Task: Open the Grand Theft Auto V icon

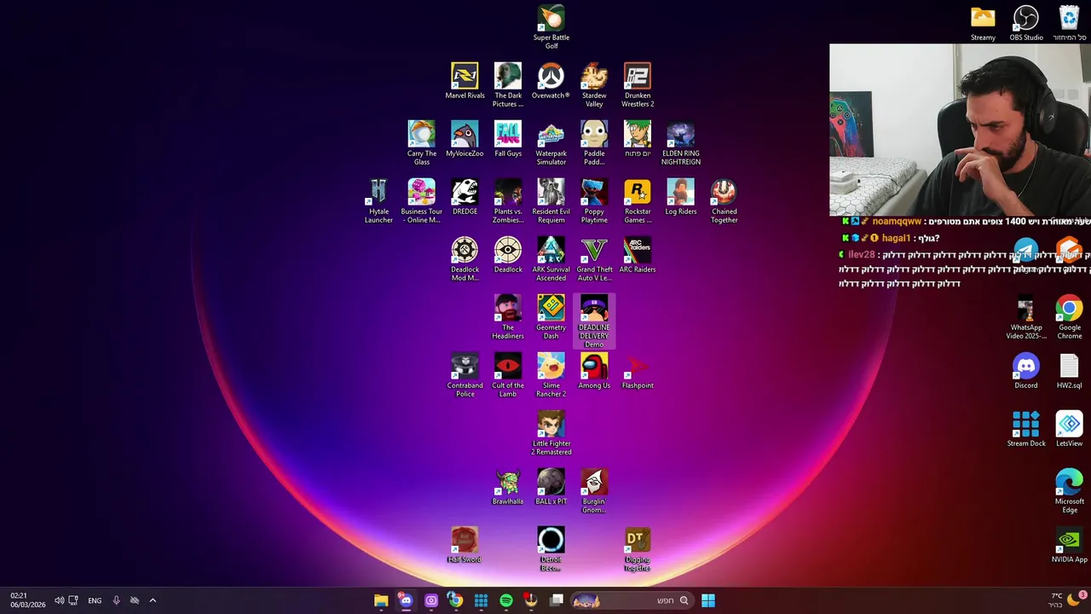Action: click(x=594, y=259)
